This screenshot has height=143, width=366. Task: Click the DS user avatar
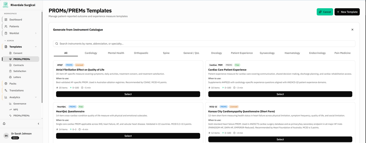(6, 135)
